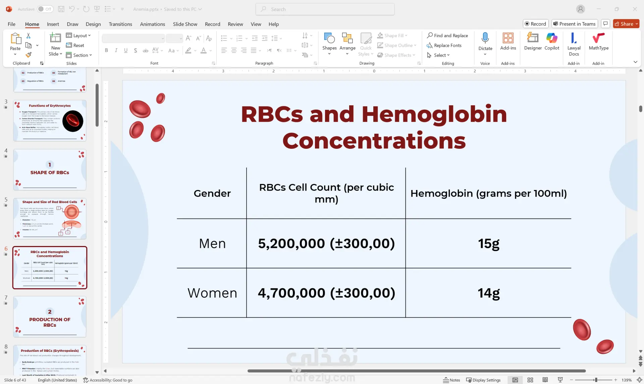Image resolution: width=644 pixels, height=384 pixels.
Task: Open the Transitions tab
Action: point(120,24)
